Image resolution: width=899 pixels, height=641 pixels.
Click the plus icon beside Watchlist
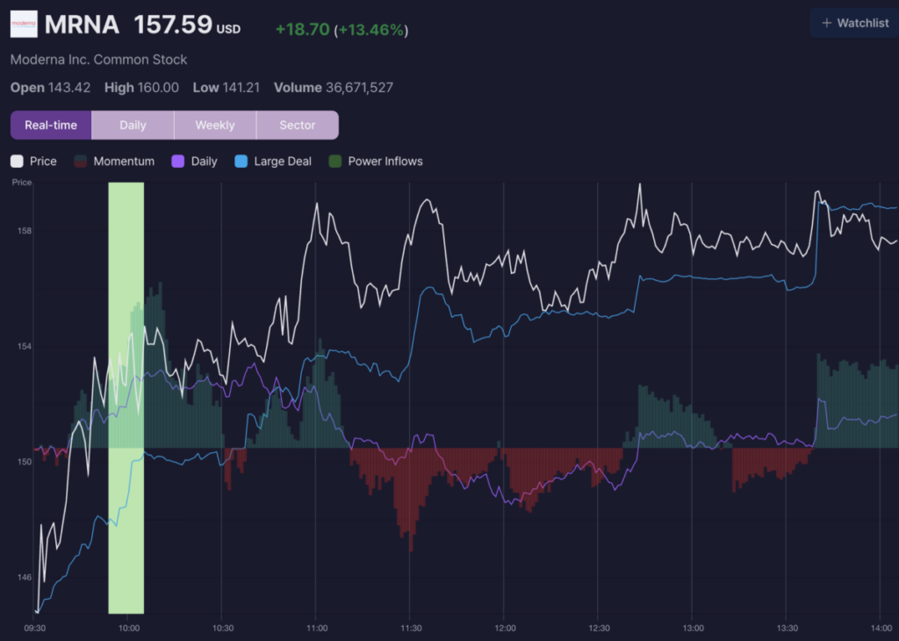pos(826,23)
